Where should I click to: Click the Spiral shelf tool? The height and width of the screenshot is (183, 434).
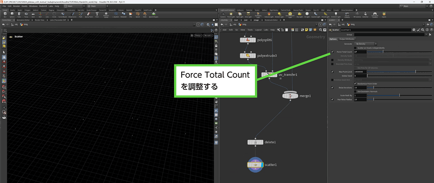tap(138, 14)
